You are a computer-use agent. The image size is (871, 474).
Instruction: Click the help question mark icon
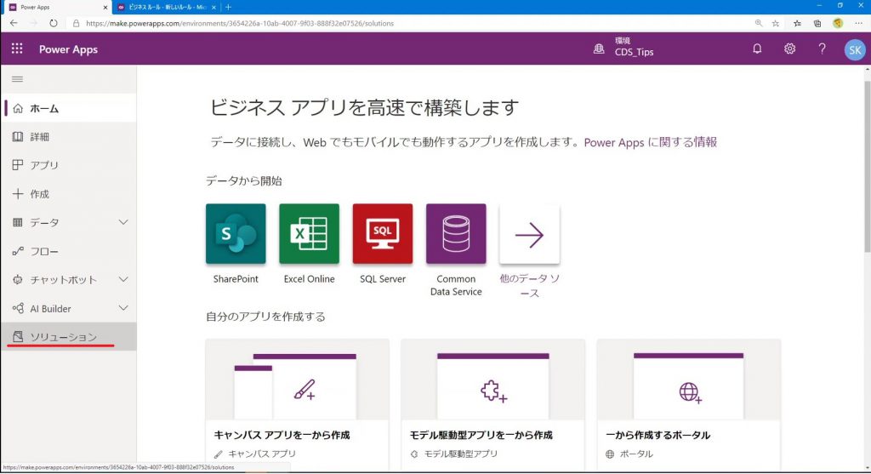(823, 49)
